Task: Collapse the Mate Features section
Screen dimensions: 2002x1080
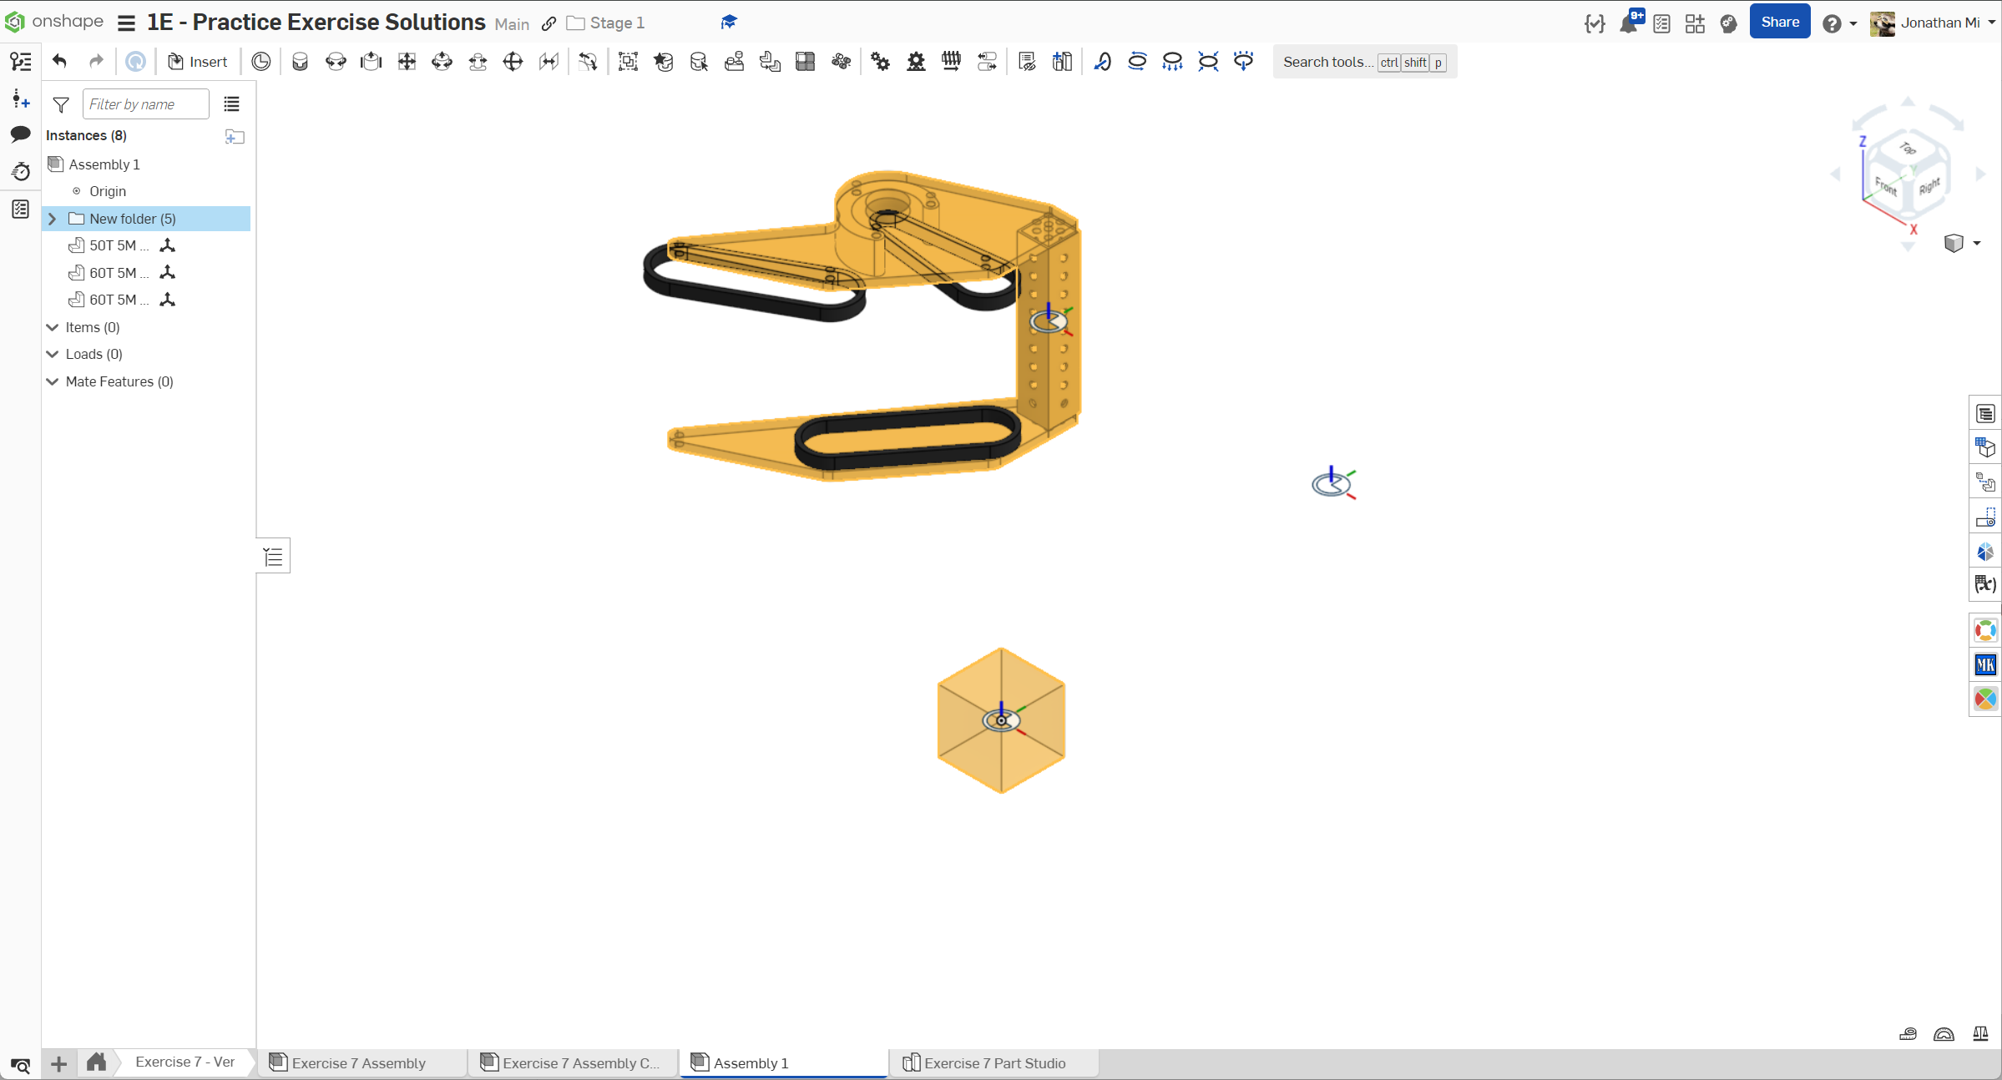Action: (x=53, y=381)
